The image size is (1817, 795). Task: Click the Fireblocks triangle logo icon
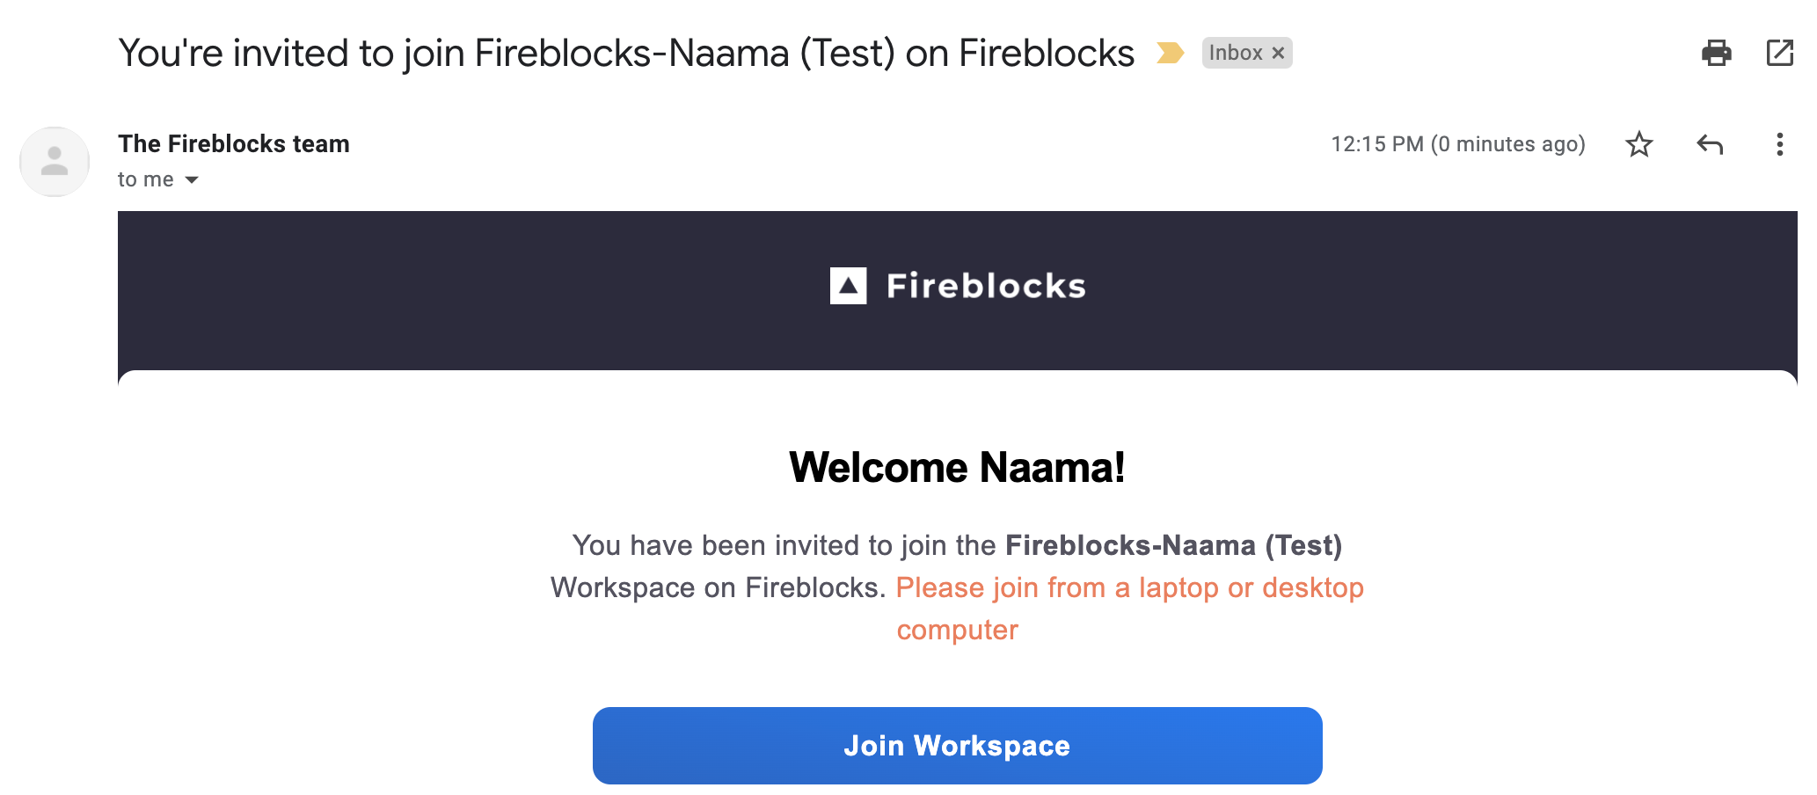(x=848, y=286)
